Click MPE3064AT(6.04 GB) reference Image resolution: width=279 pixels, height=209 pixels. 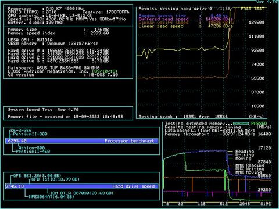[51, 197]
